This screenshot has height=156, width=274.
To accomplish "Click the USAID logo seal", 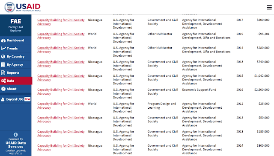I will pyautogui.click(x=9, y=7).
